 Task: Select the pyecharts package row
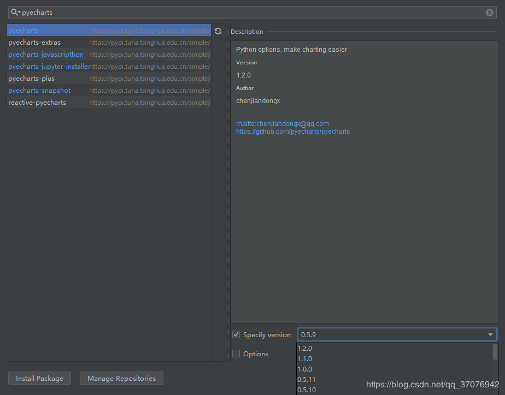(x=109, y=30)
